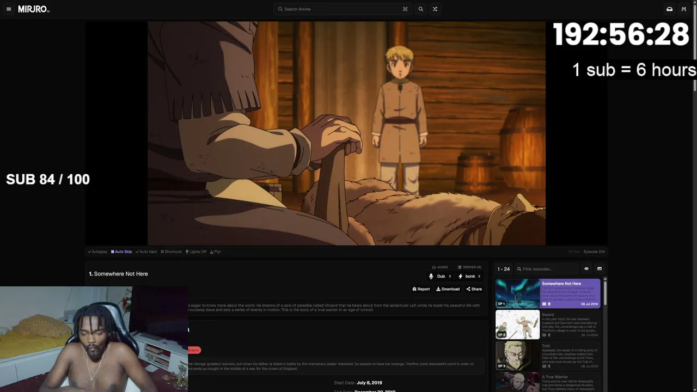The width and height of the screenshot is (697, 392).
Task: Click the microphone dub icon on Sword episode
Action: click(549, 335)
